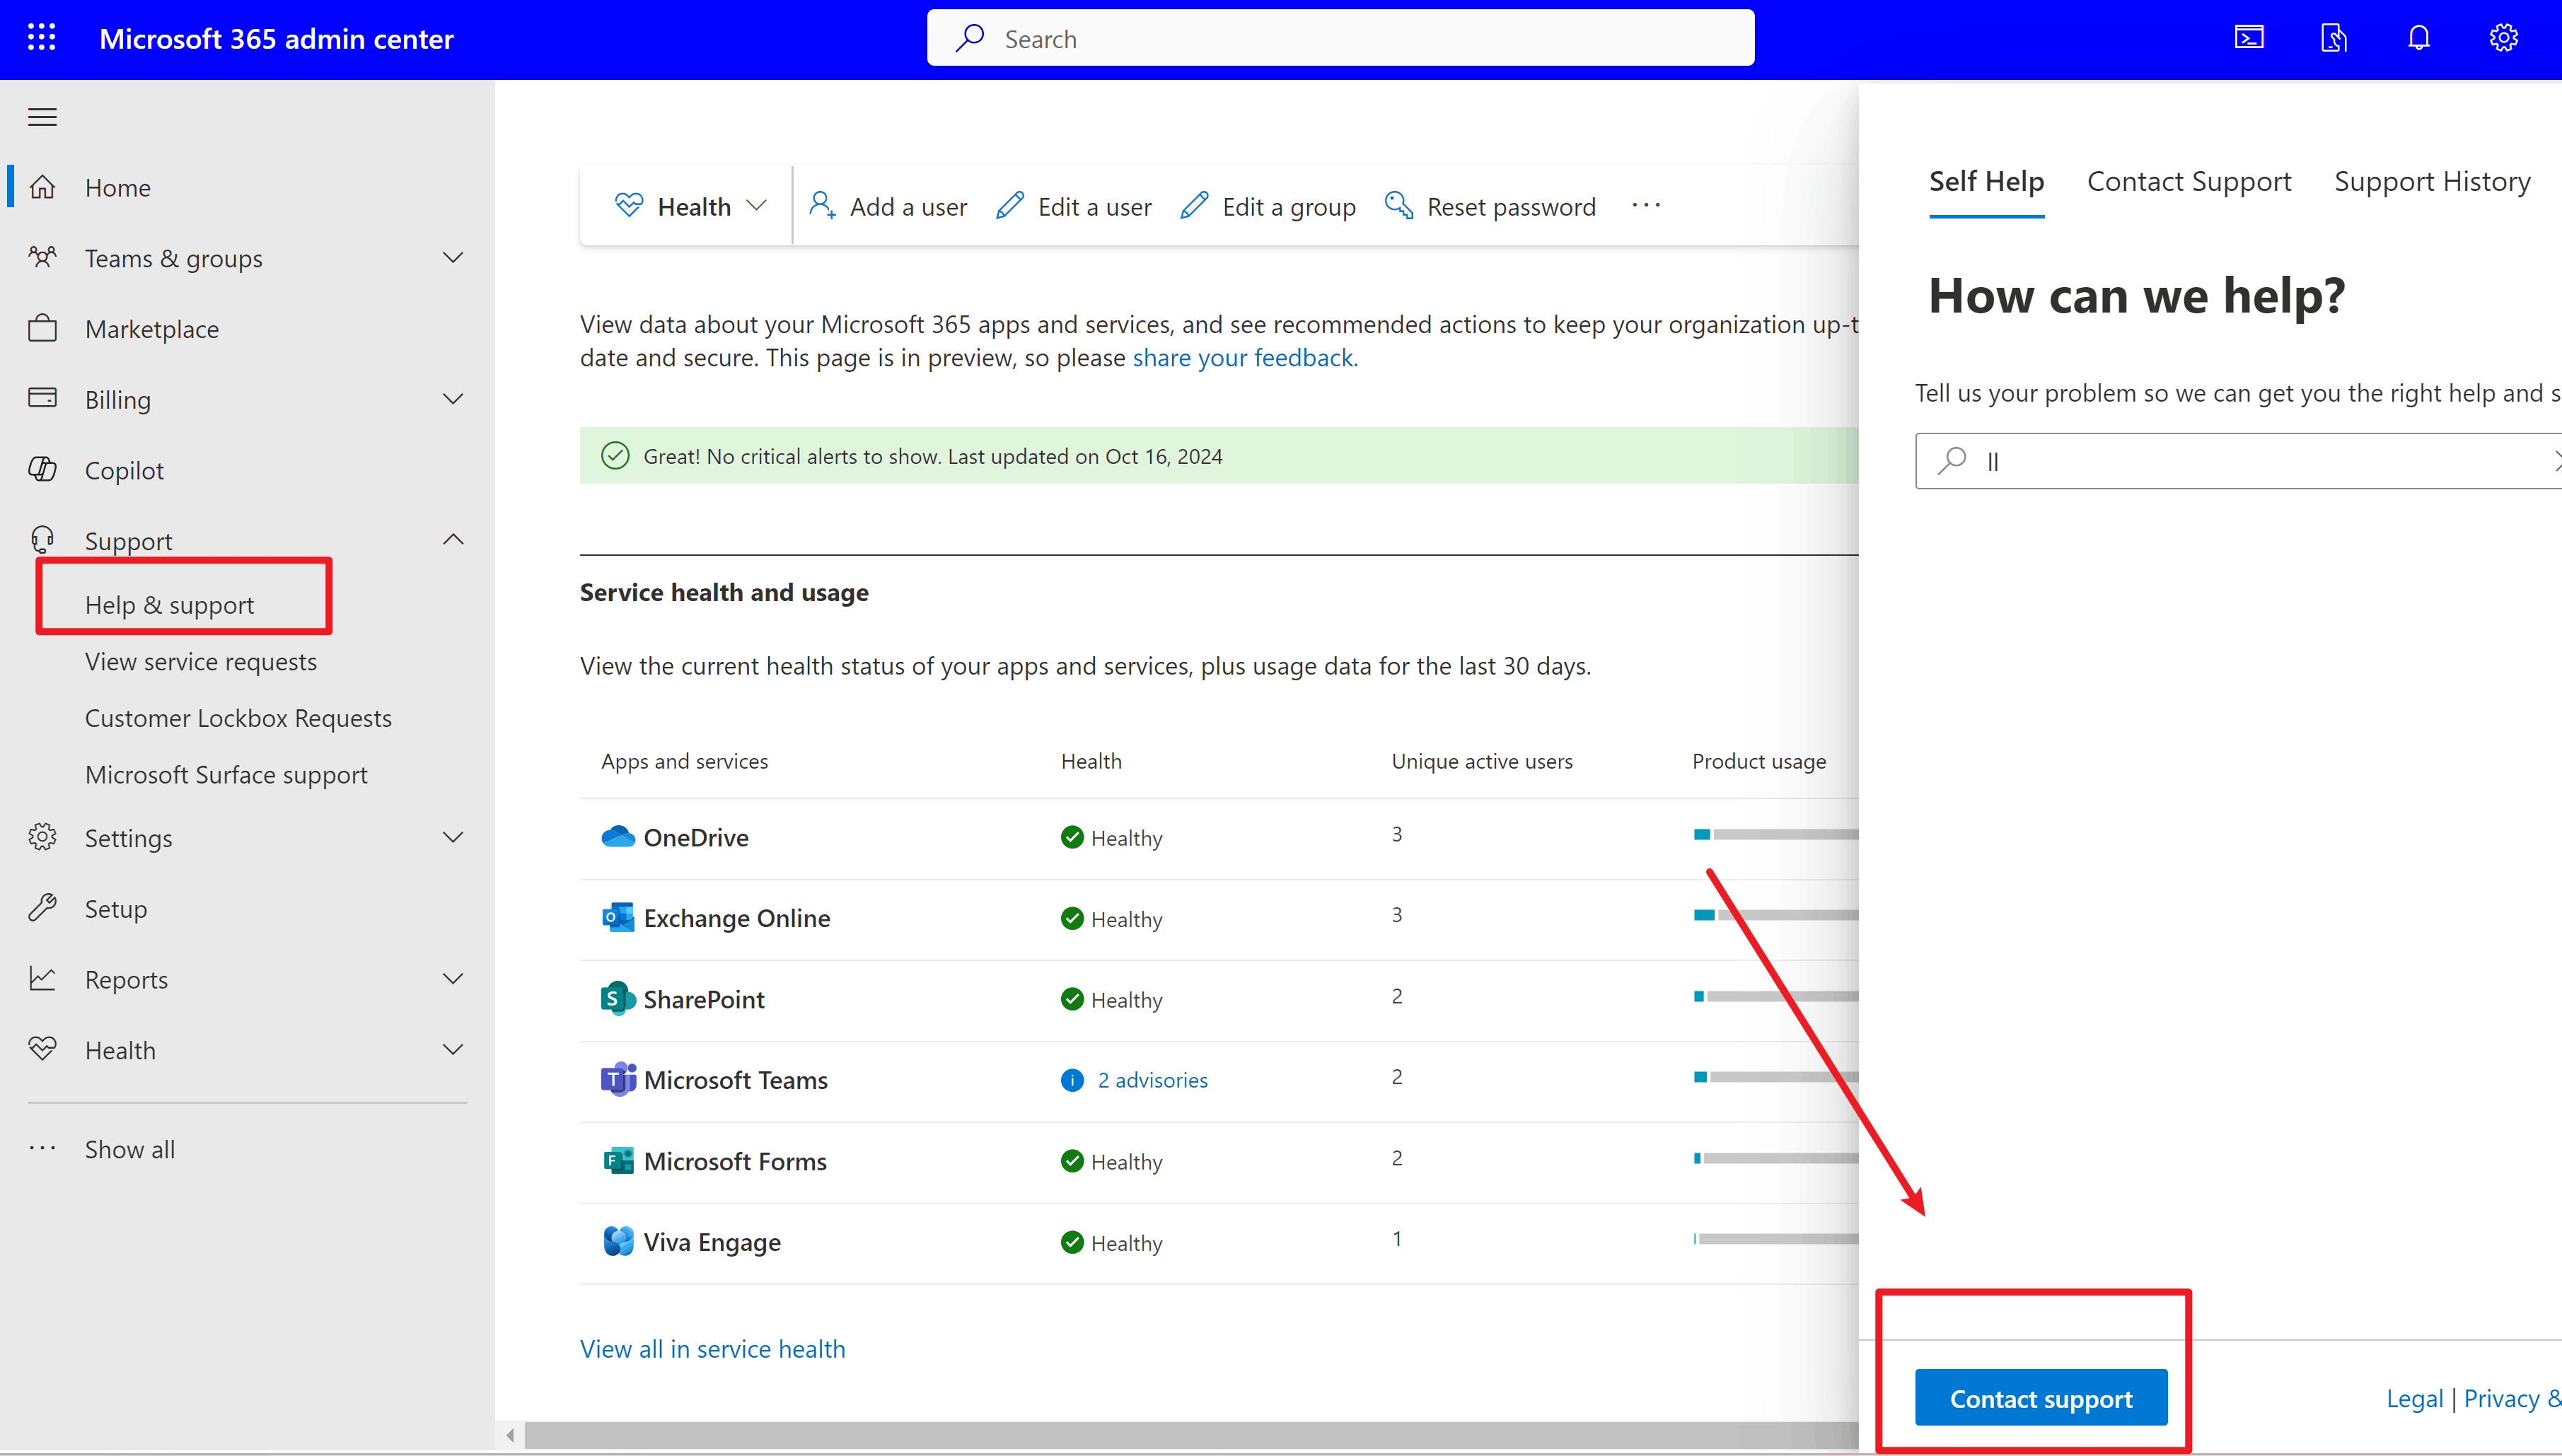Open settings gear in the top bar
2562x1456 pixels.
(x=2504, y=37)
